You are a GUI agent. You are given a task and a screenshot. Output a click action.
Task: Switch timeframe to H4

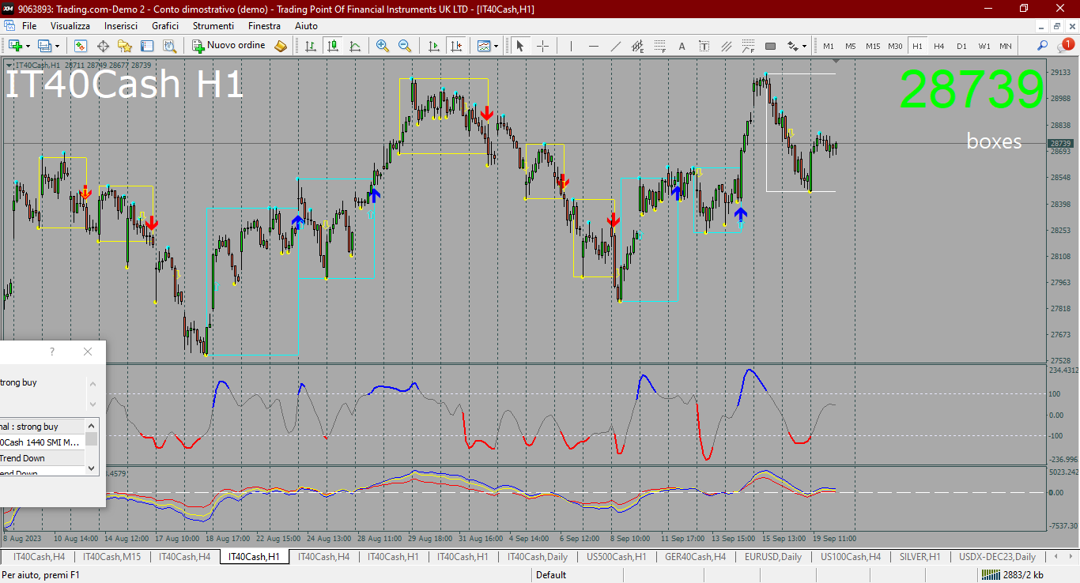[939, 46]
